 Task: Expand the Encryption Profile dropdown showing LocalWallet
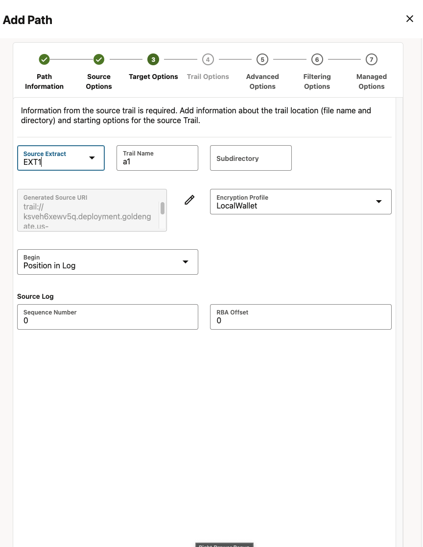[378, 201]
